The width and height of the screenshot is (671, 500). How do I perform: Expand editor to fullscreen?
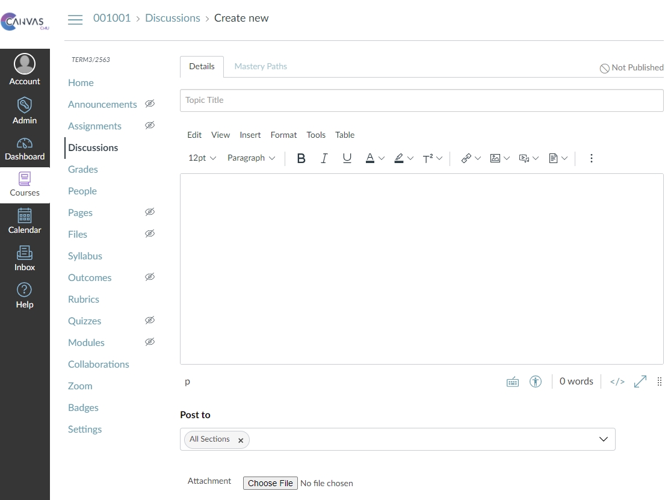coord(640,381)
